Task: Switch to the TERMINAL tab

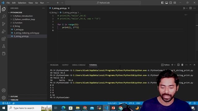Action: (x=93, y=65)
